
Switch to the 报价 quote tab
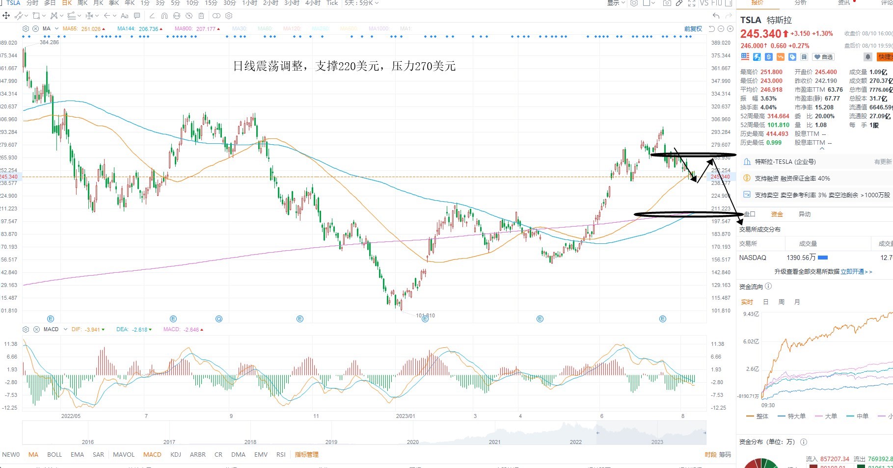(758, 3)
